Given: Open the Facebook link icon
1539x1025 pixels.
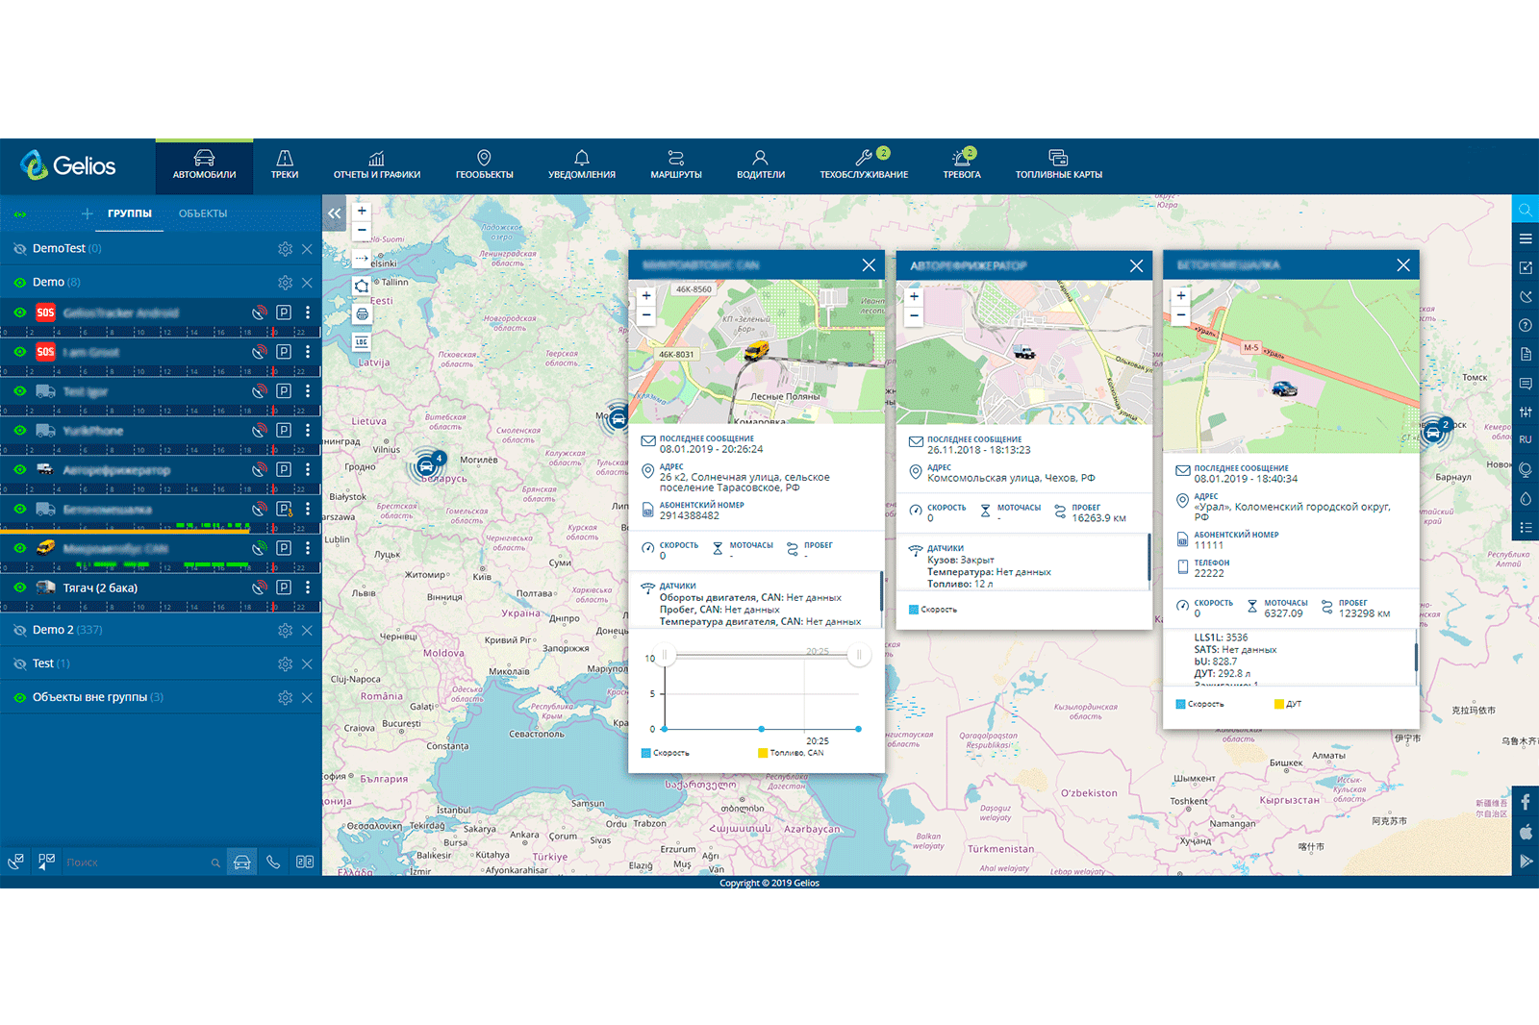Looking at the screenshot, I should tap(1526, 801).
